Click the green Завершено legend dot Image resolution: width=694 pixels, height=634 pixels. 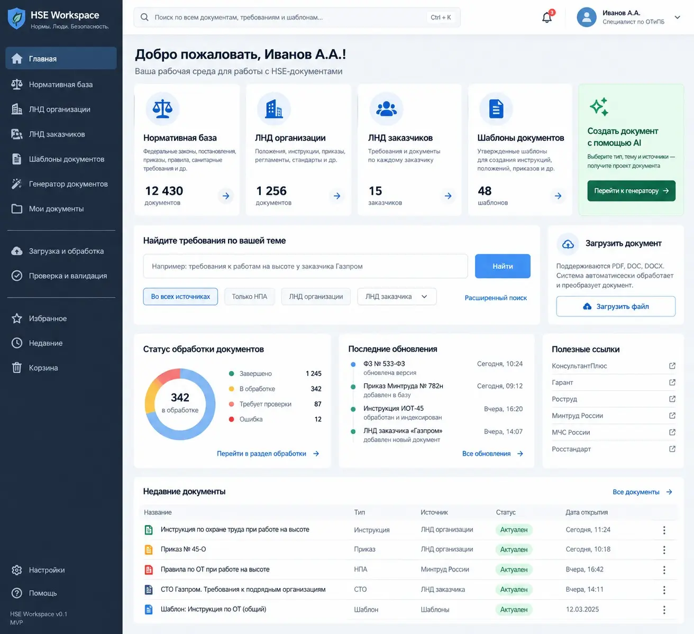231,373
